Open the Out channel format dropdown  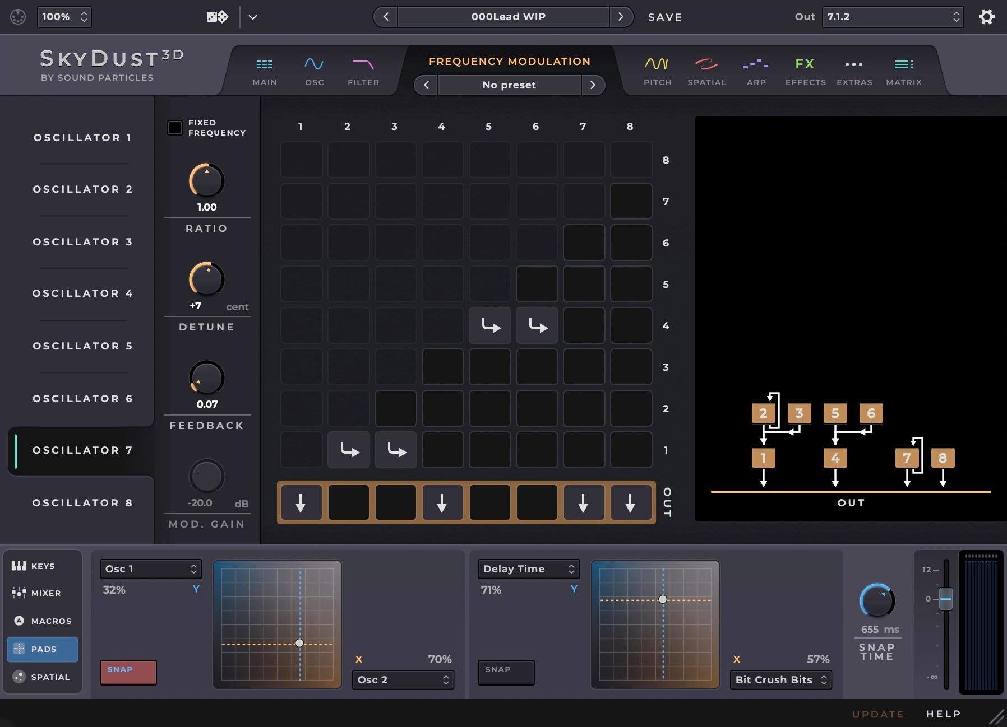pyautogui.click(x=890, y=17)
